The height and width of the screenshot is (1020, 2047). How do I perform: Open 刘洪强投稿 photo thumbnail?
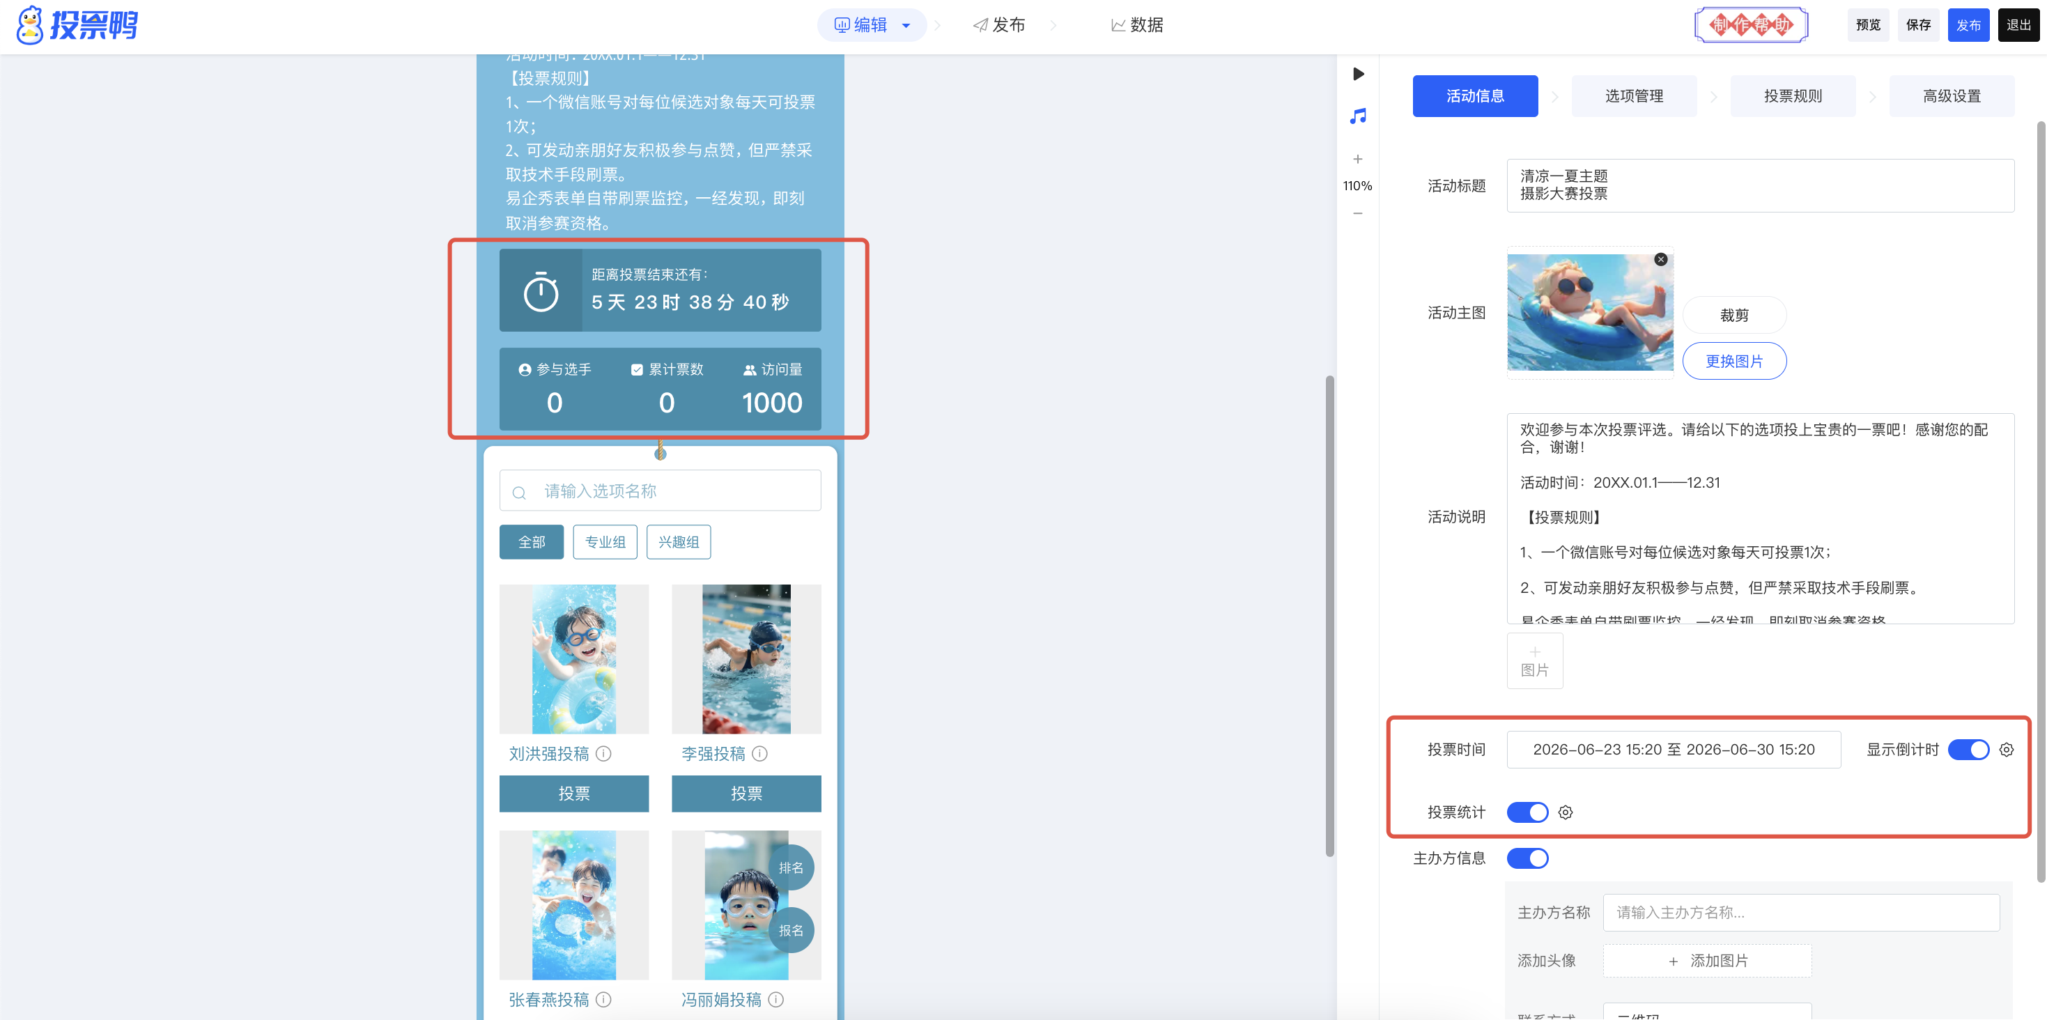coord(573,659)
